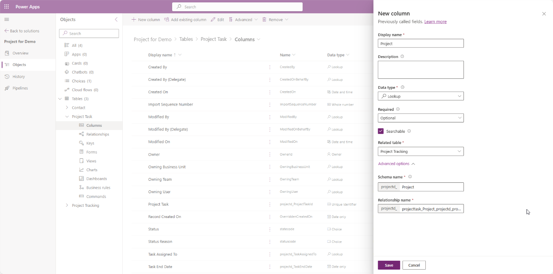Click the Description text area
553x274 pixels.
(421, 70)
